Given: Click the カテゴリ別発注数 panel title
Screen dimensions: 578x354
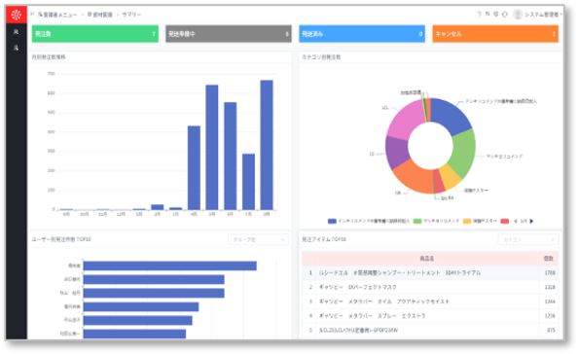Looking at the screenshot, I should point(321,57).
